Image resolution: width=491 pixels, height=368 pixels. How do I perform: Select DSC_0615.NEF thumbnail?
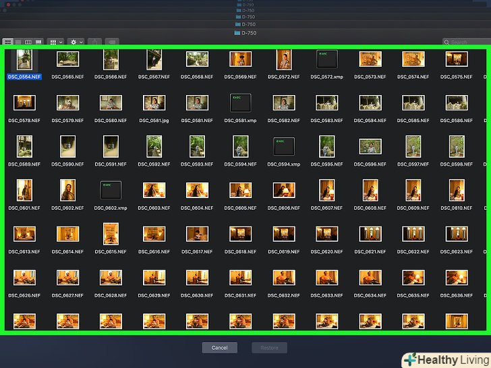point(111,233)
